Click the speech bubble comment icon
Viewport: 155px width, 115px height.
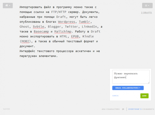tap(123, 109)
